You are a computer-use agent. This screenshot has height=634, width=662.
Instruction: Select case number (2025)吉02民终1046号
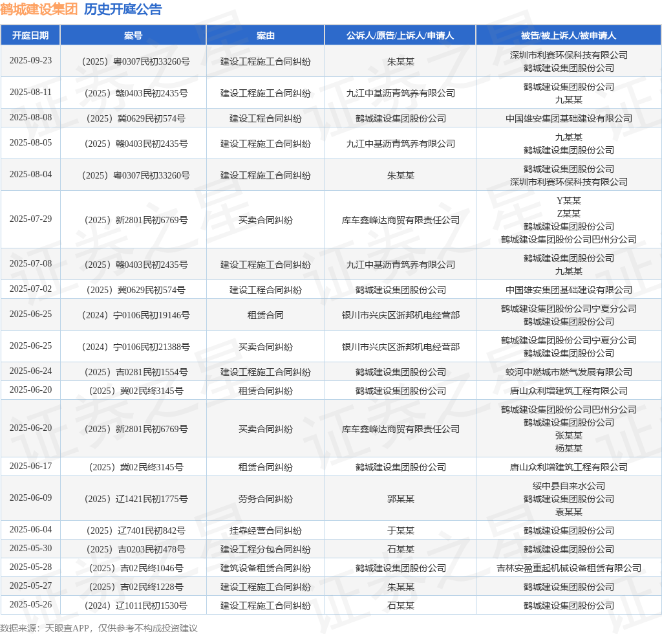(x=136, y=568)
